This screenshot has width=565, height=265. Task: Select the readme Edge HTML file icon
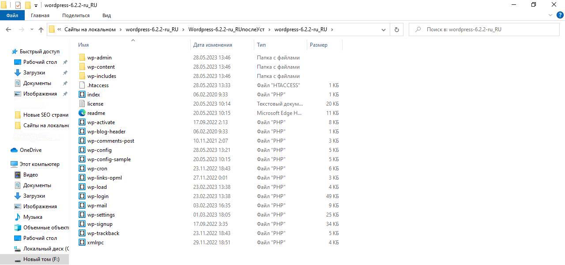pos(82,113)
